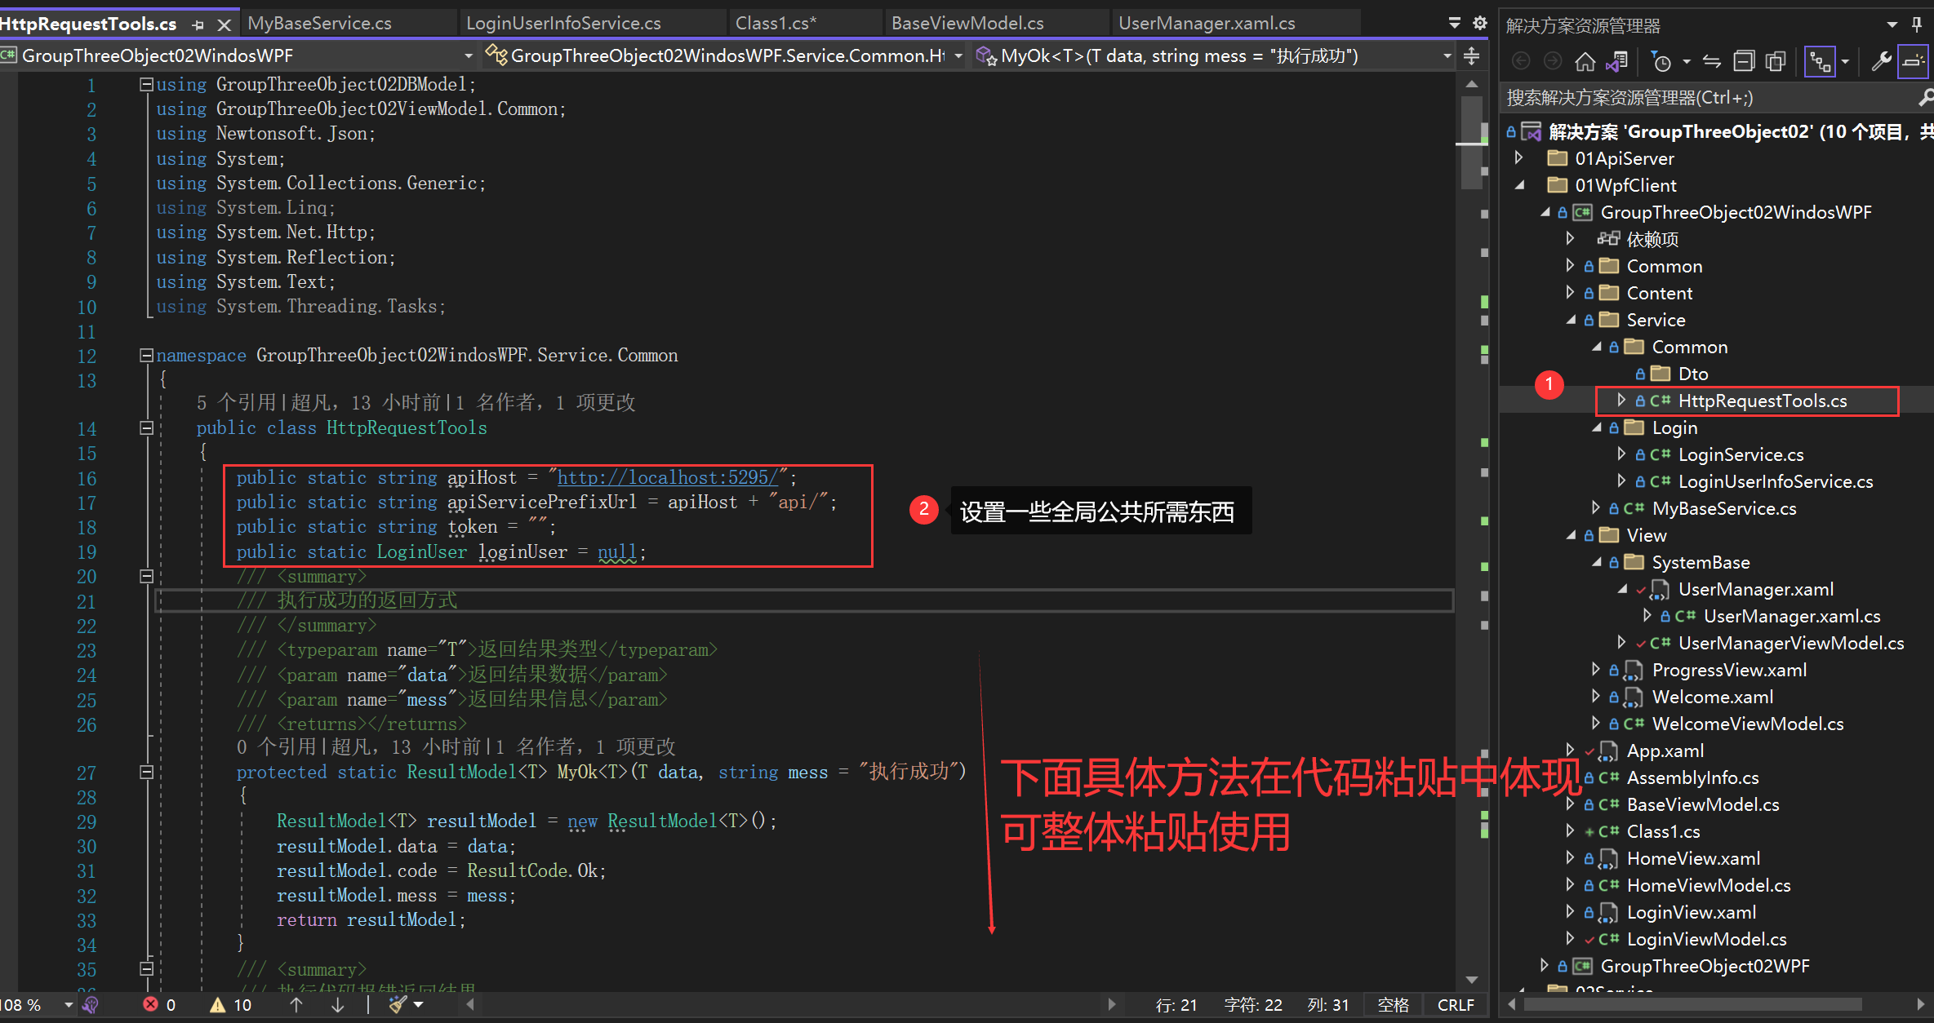This screenshot has width=1934, height=1023.
Task: Click the split editor window icon
Action: pyautogui.click(x=1471, y=55)
